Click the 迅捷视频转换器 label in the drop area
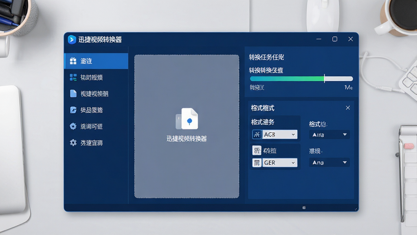Screen dimensions: 417x235 pyautogui.click(x=187, y=139)
